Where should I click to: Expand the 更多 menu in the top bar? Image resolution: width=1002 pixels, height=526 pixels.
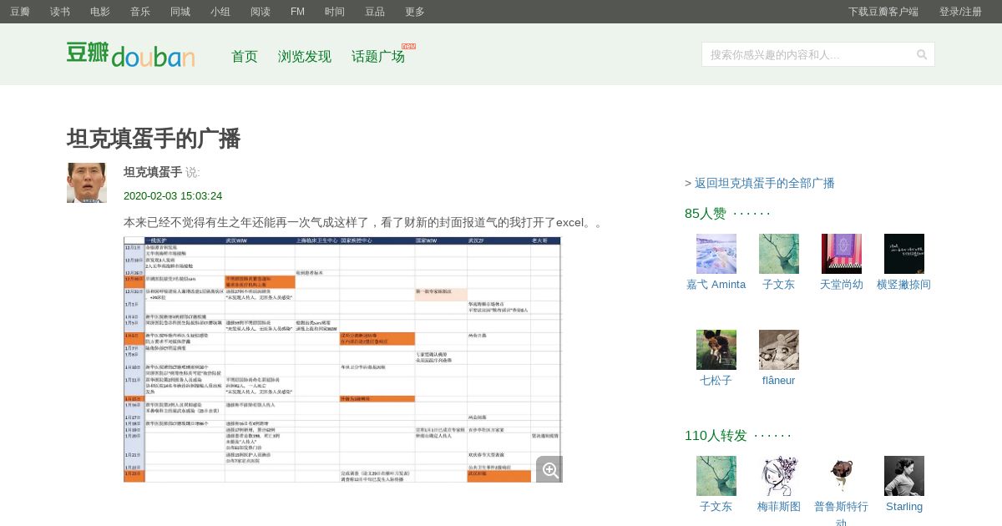(415, 12)
